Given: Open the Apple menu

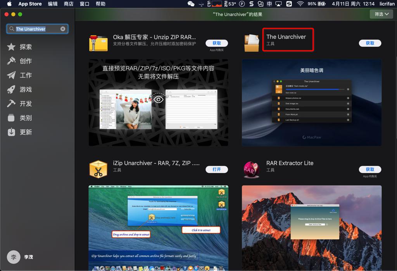Looking at the screenshot, I should click(9, 3).
